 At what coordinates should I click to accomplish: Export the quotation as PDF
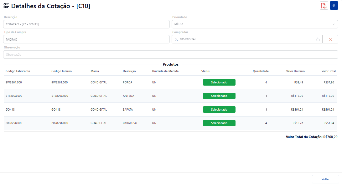click(324, 6)
